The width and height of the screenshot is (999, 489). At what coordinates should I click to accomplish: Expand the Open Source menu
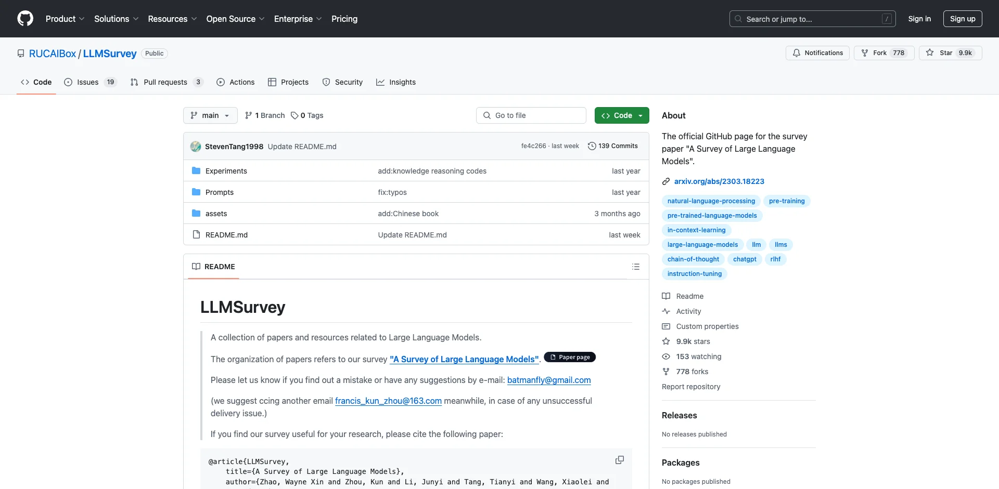(x=236, y=19)
